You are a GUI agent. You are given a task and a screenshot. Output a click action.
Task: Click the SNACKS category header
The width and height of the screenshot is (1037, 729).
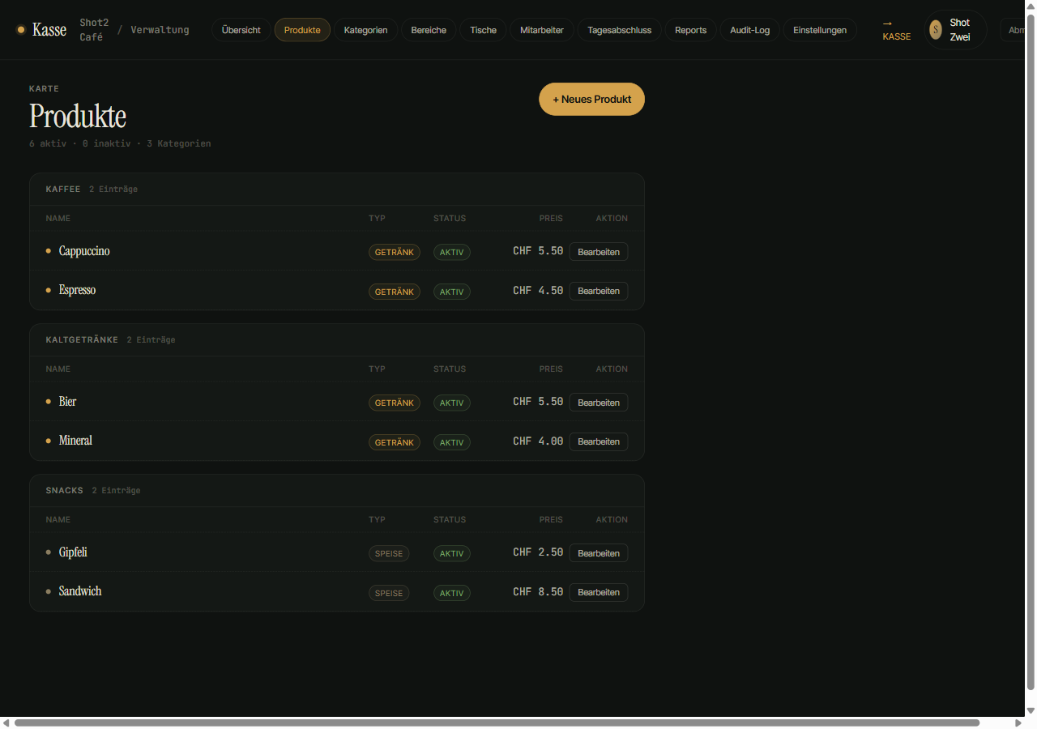tap(65, 490)
